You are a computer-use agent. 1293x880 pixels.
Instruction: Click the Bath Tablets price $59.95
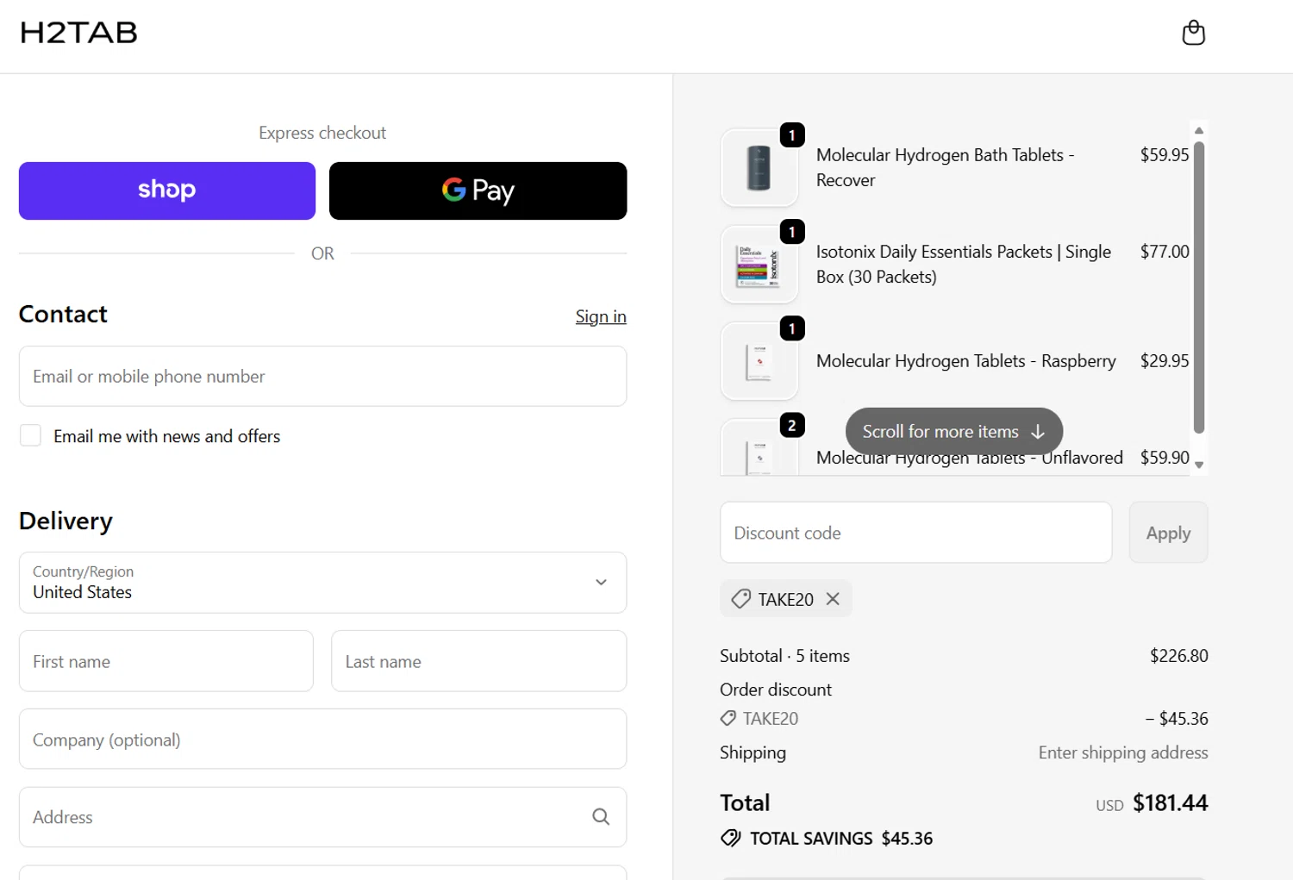[x=1165, y=155]
